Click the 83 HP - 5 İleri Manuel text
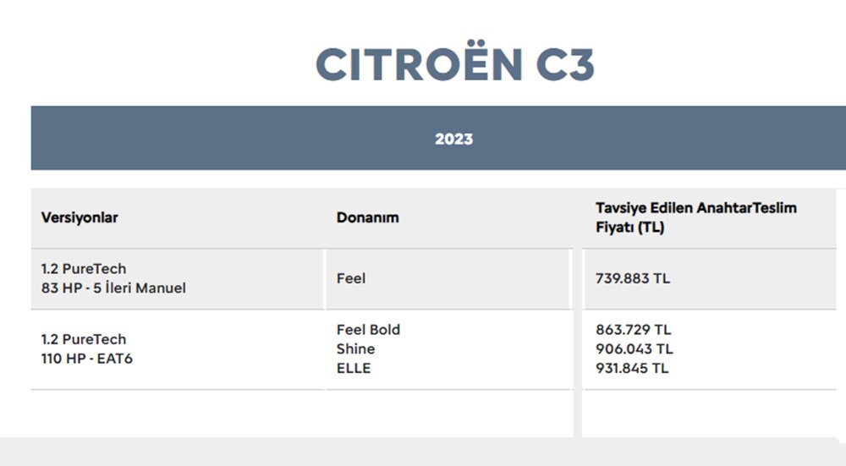The height and width of the screenshot is (466, 846). (113, 288)
